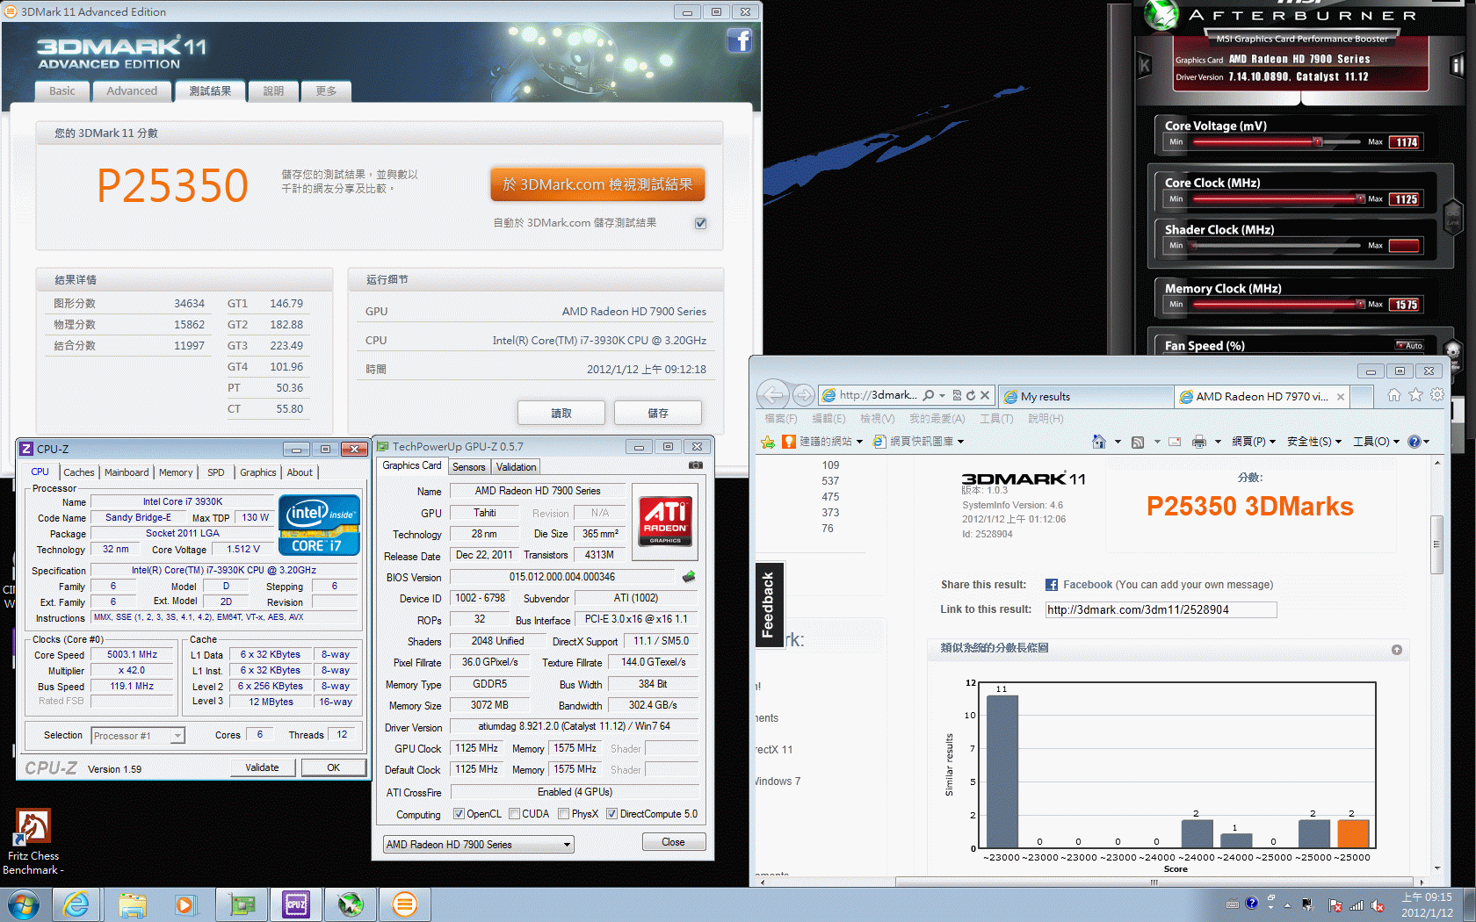Click the Feedback side tab on 3DMark page
The width and height of the screenshot is (1476, 922).
coord(768,605)
